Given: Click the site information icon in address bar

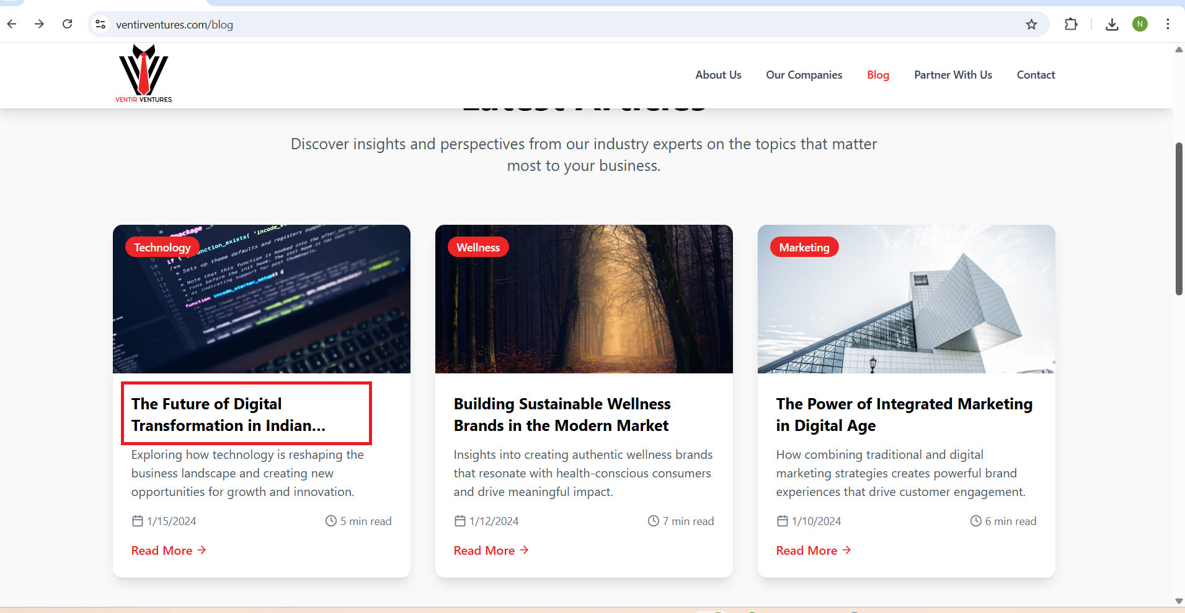Looking at the screenshot, I should [x=100, y=24].
